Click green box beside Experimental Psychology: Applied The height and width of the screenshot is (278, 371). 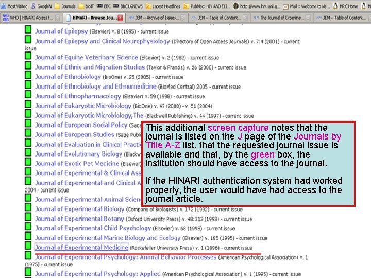click(28, 272)
